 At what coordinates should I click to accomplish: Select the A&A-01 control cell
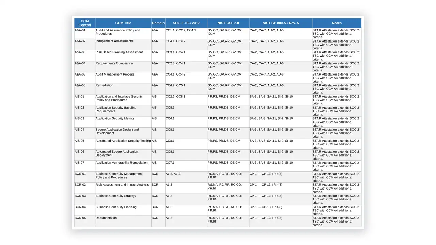85,34
